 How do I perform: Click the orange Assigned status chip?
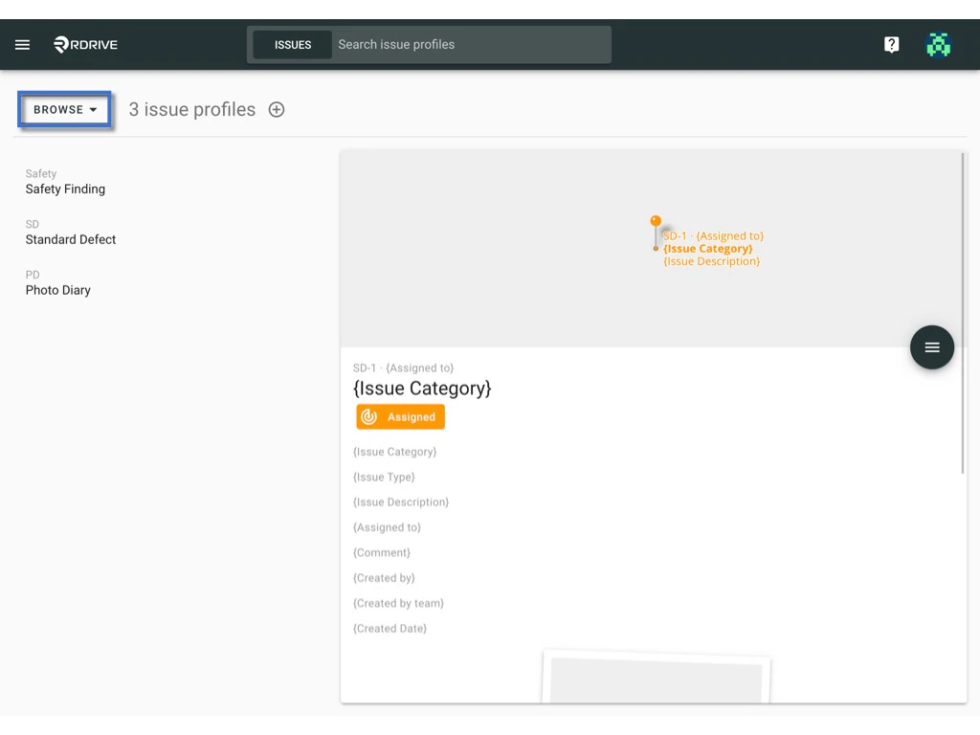pos(400,416)
